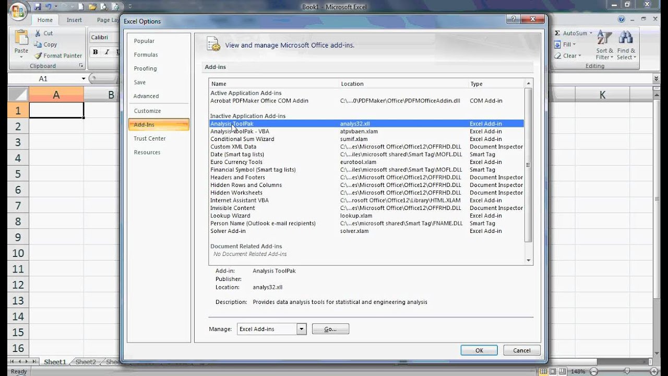The image size is (668, 376).
Task: Select Hidden Worksheets row
Action: click(366, 193)
